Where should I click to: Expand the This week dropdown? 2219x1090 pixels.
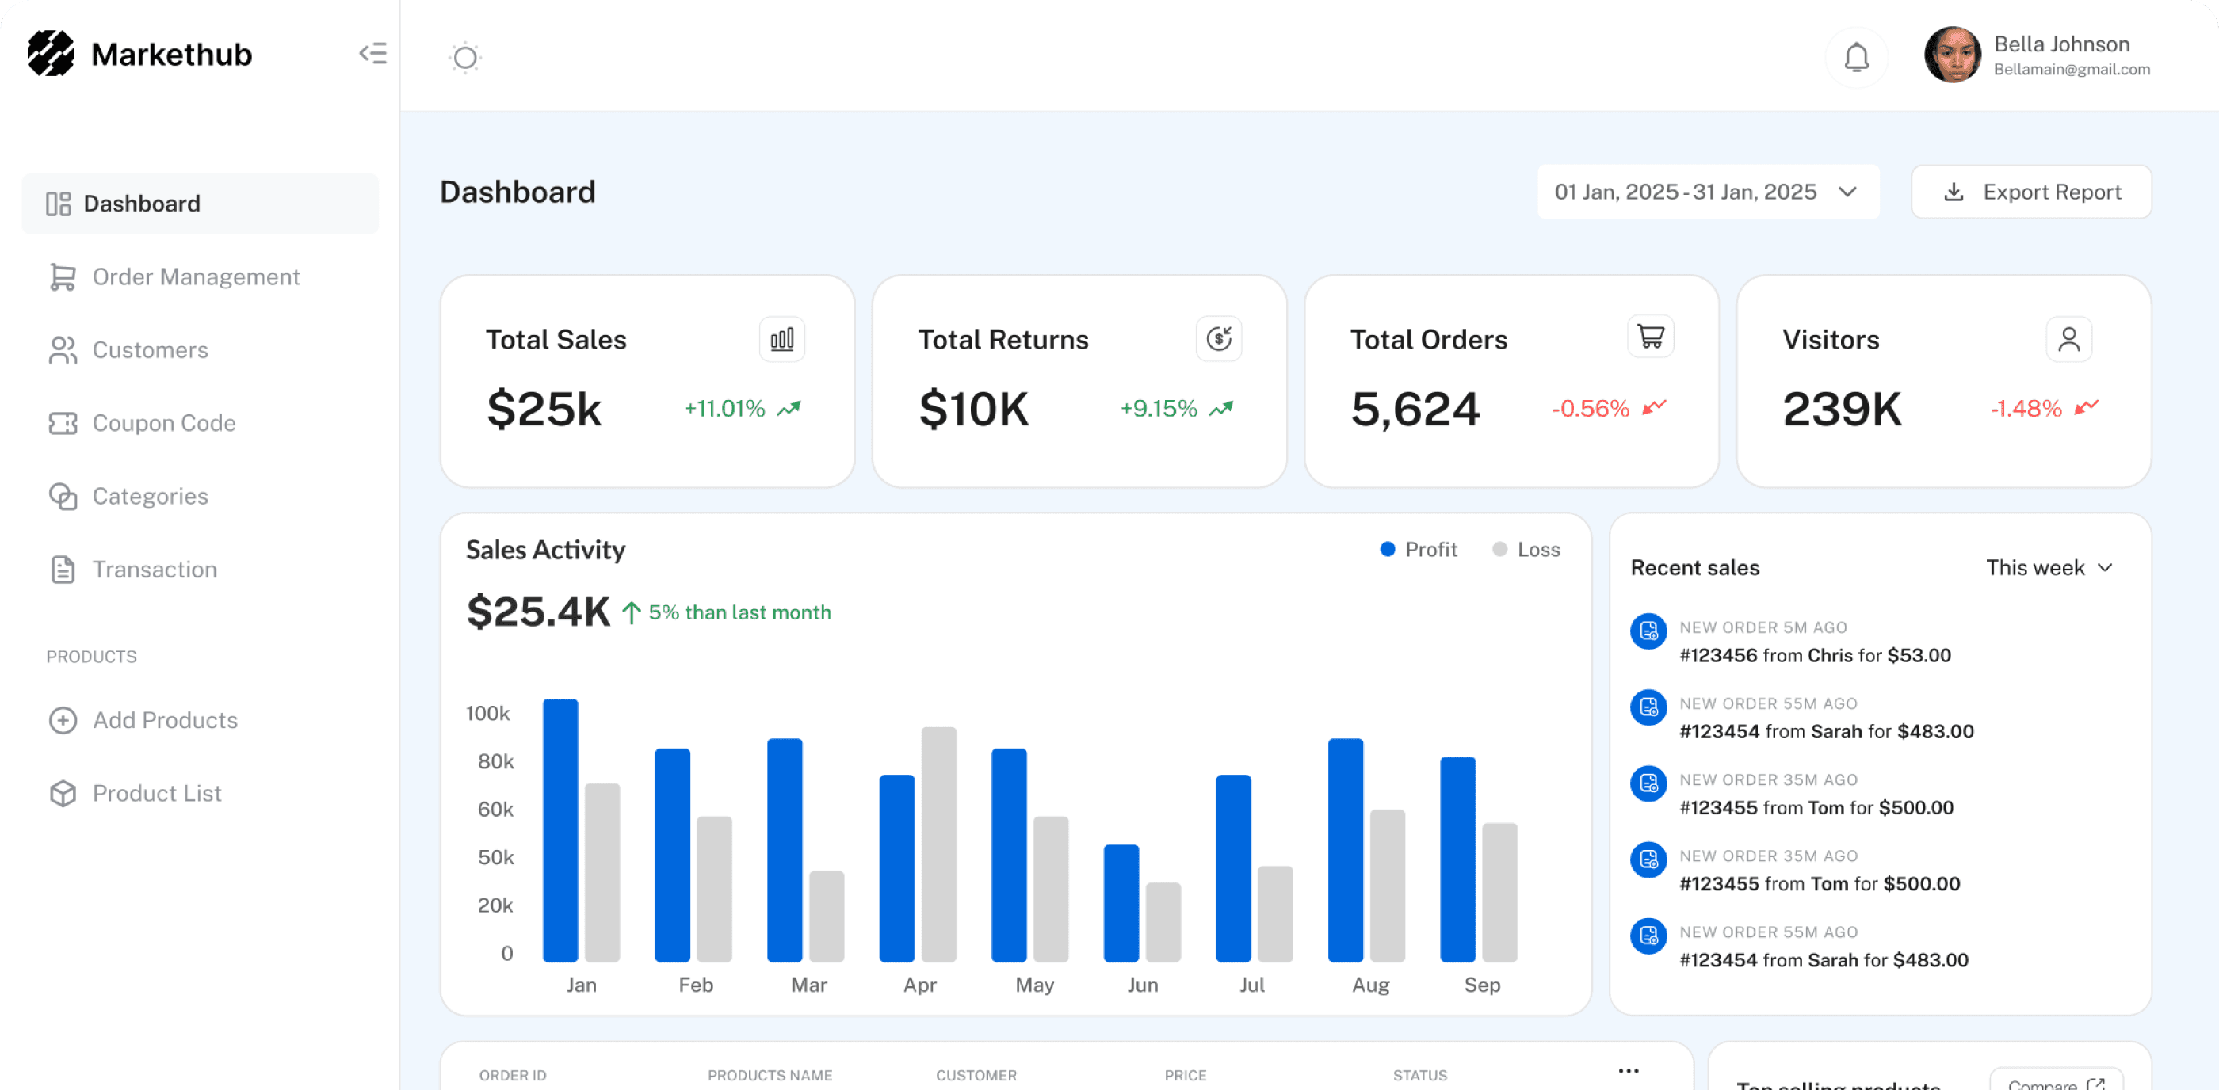(2049, 567)
